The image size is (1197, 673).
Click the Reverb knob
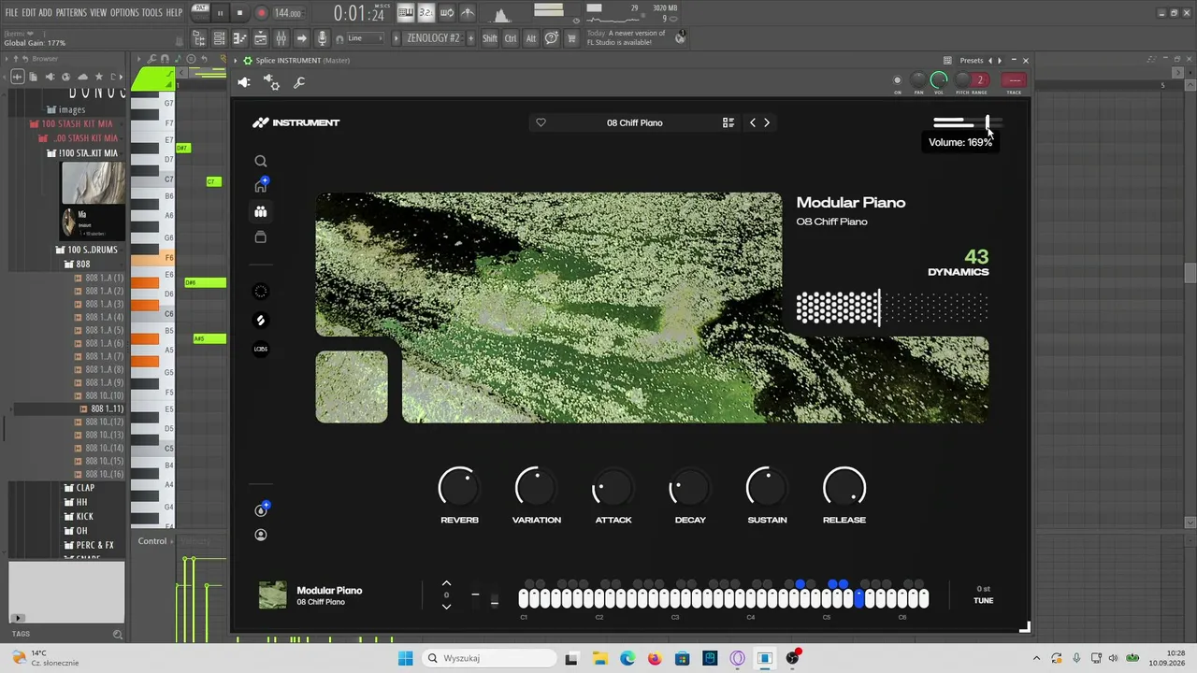459,488
